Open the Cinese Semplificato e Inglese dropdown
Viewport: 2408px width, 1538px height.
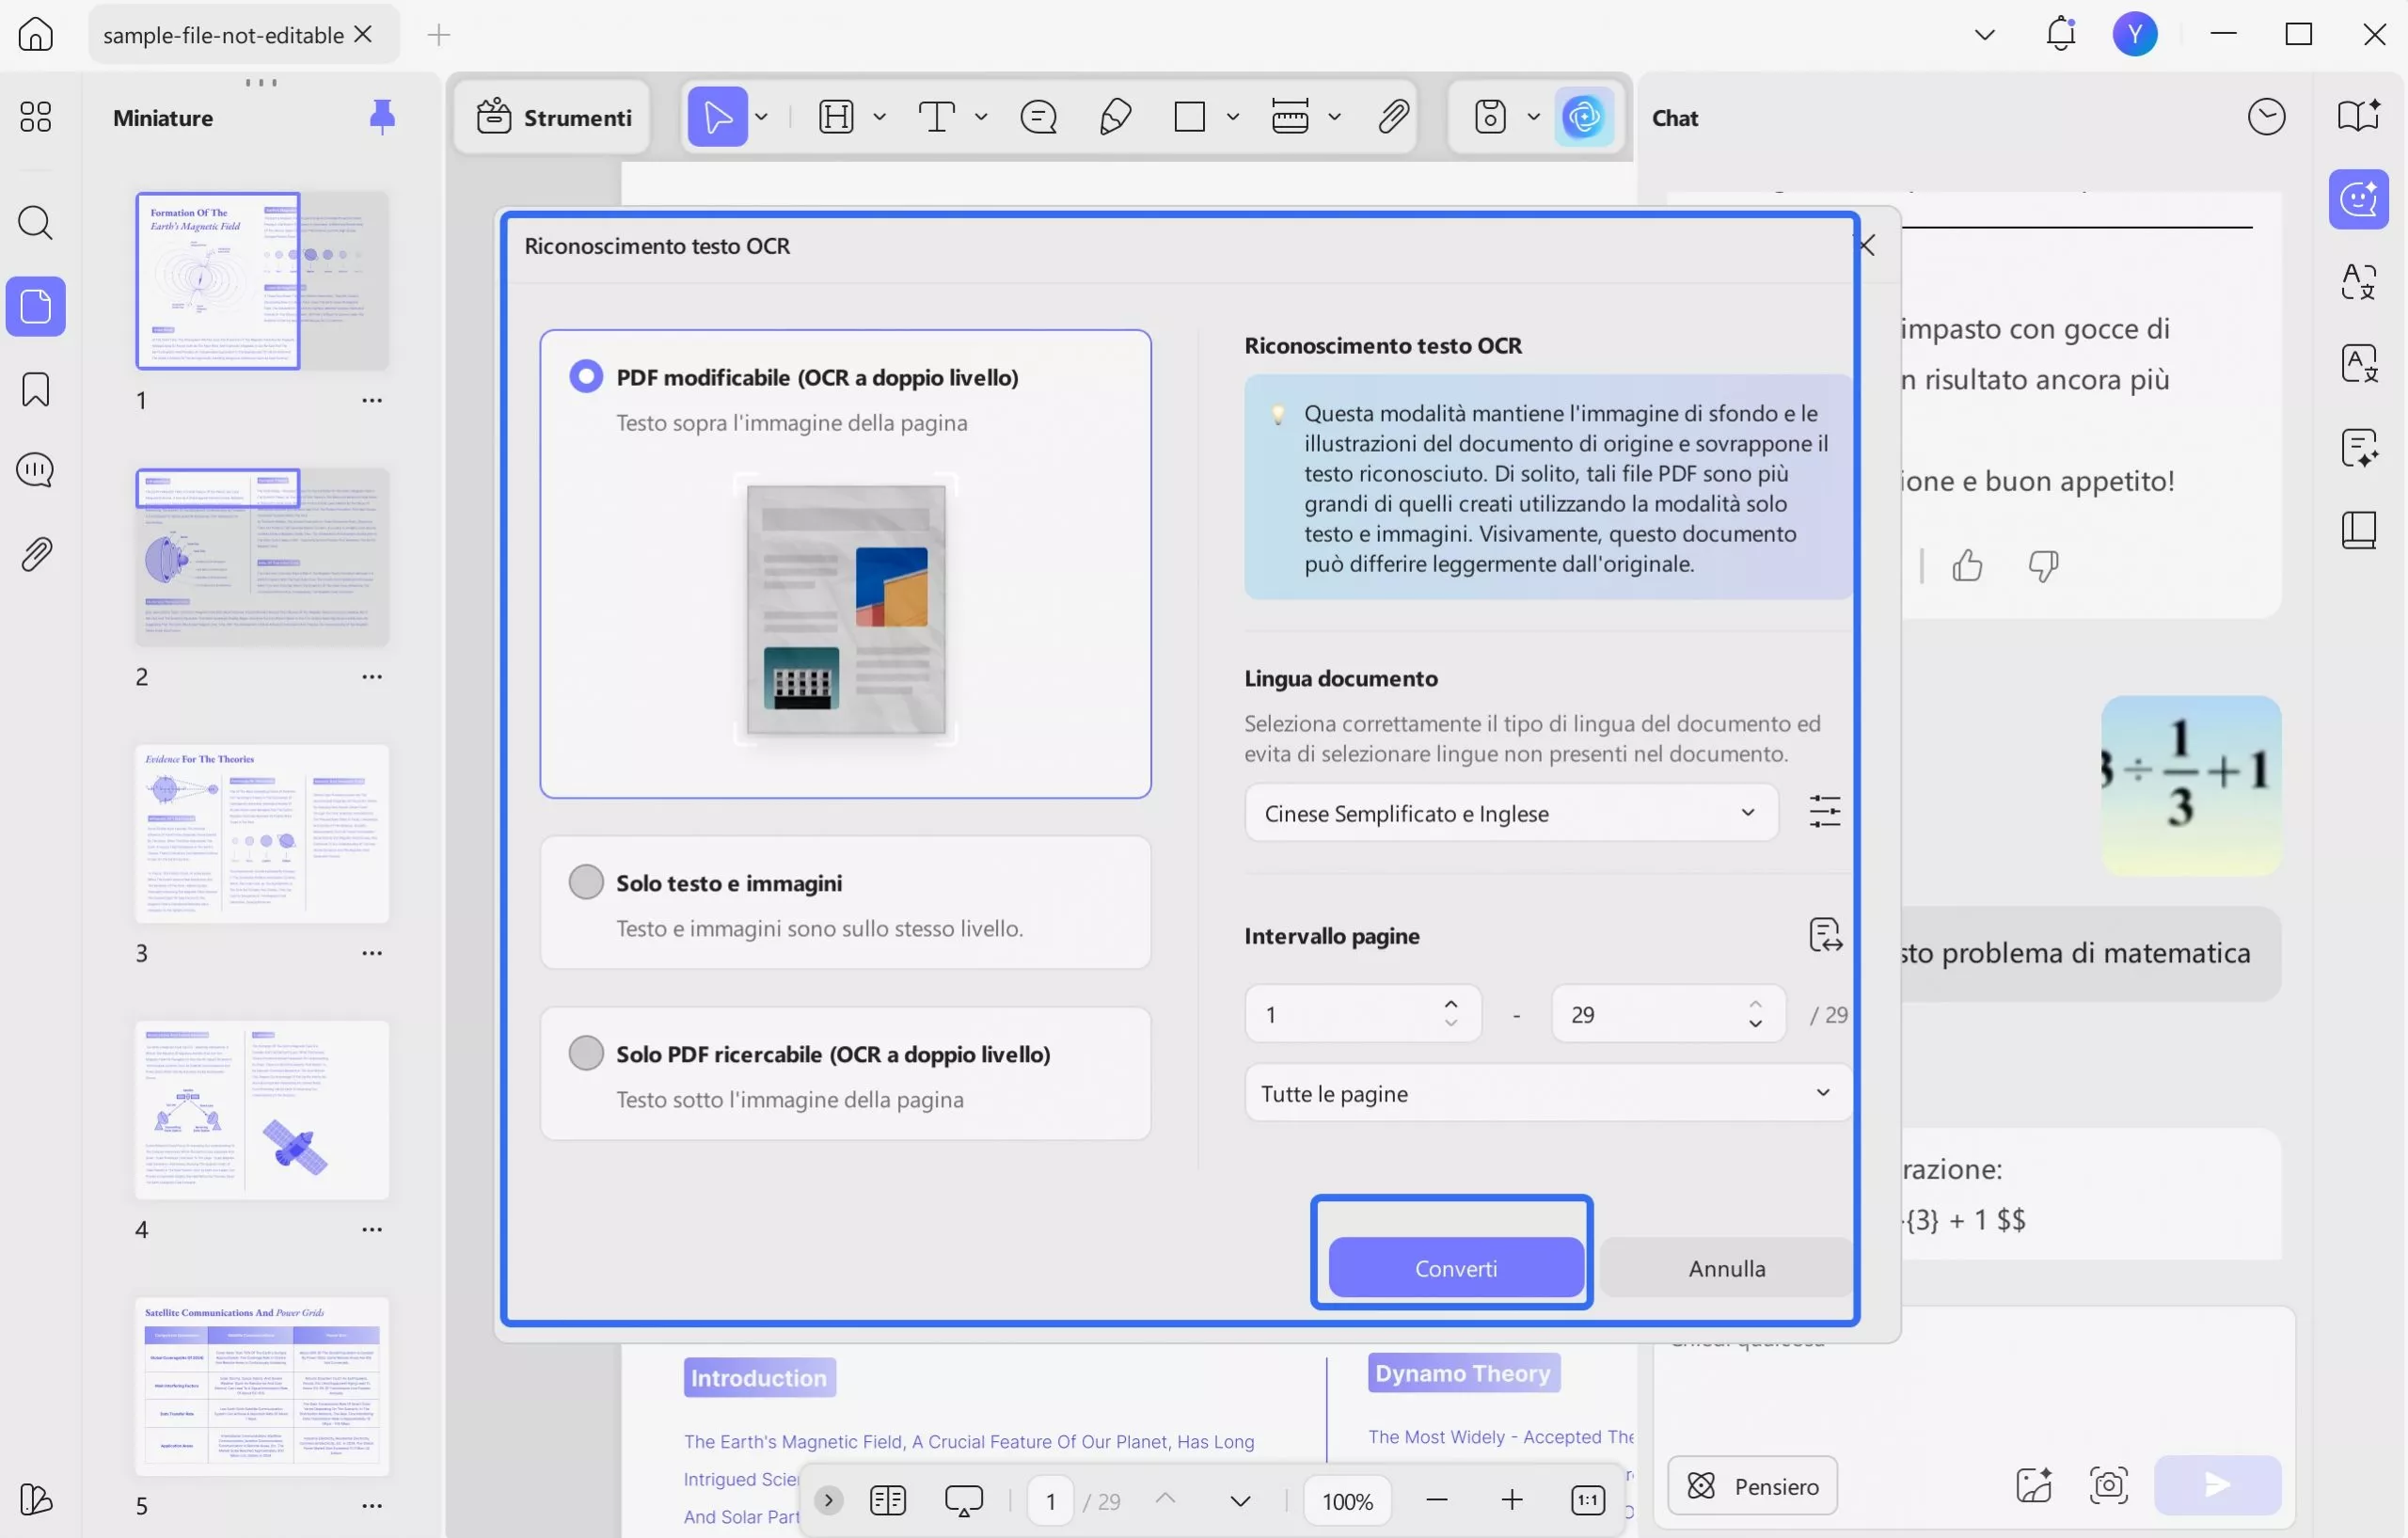point(1511,813)
